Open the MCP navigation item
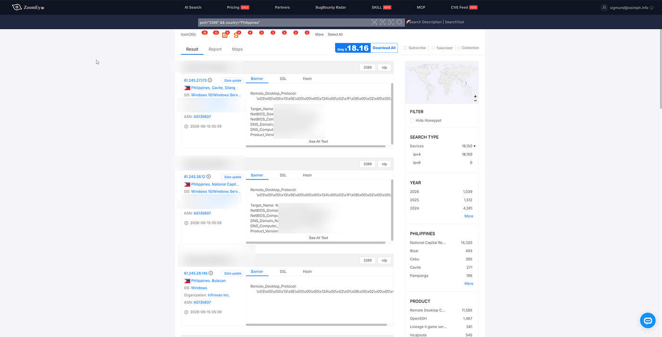This screenshot has width=662, height=337. (421, 8)
